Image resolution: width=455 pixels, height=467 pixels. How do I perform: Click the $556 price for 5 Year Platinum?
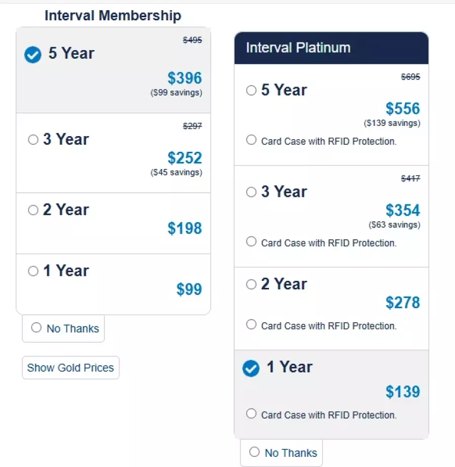pos(402,109)
